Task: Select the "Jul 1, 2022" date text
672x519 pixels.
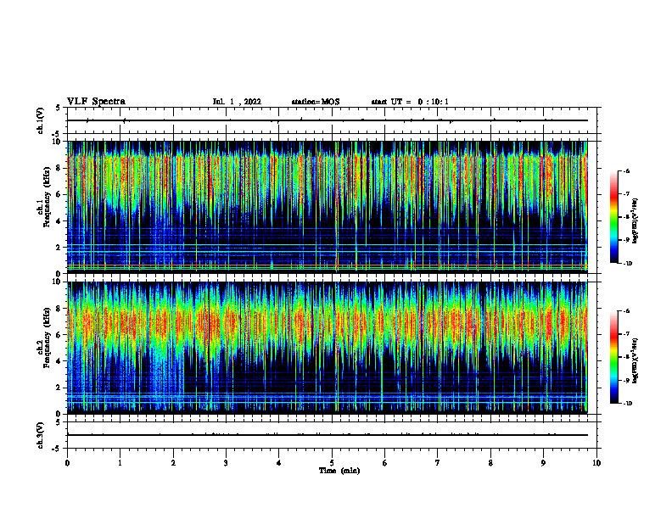Action: (x=237, y=102)
